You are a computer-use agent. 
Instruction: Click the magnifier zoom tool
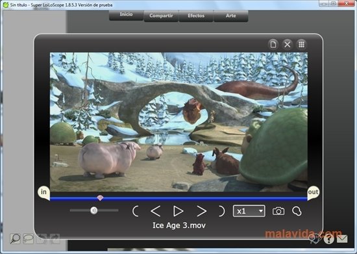(x=16, y=239)
